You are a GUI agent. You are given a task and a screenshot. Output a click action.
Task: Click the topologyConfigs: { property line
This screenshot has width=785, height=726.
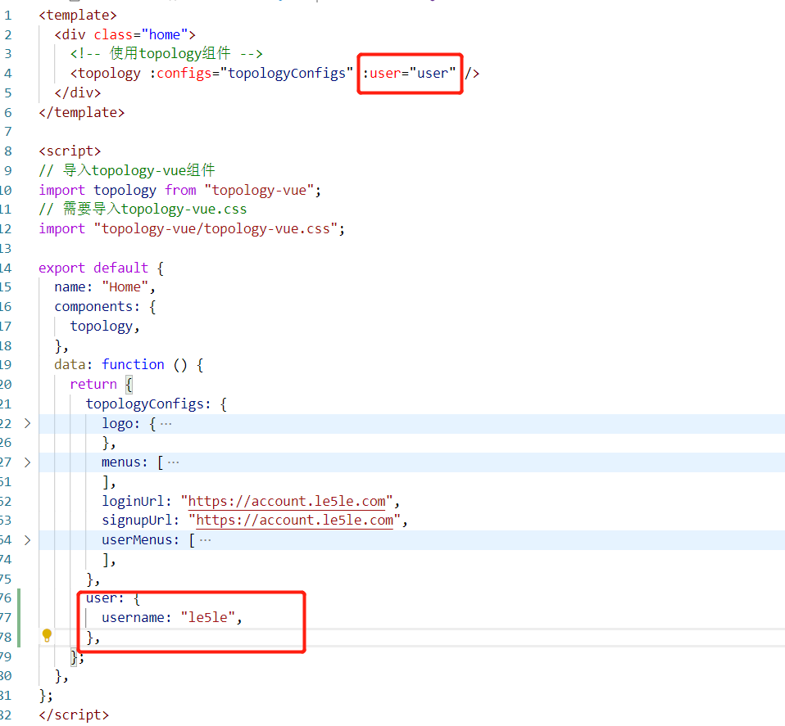tap(157, 404)
